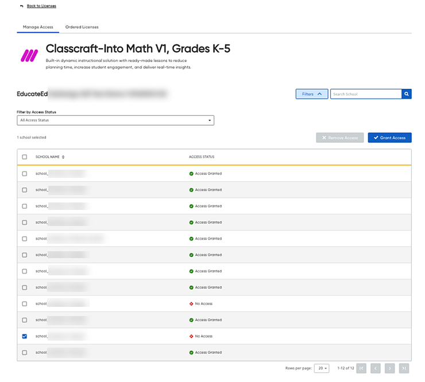Click the '1-12 of 12' pagination text

[x=346, y=368]
